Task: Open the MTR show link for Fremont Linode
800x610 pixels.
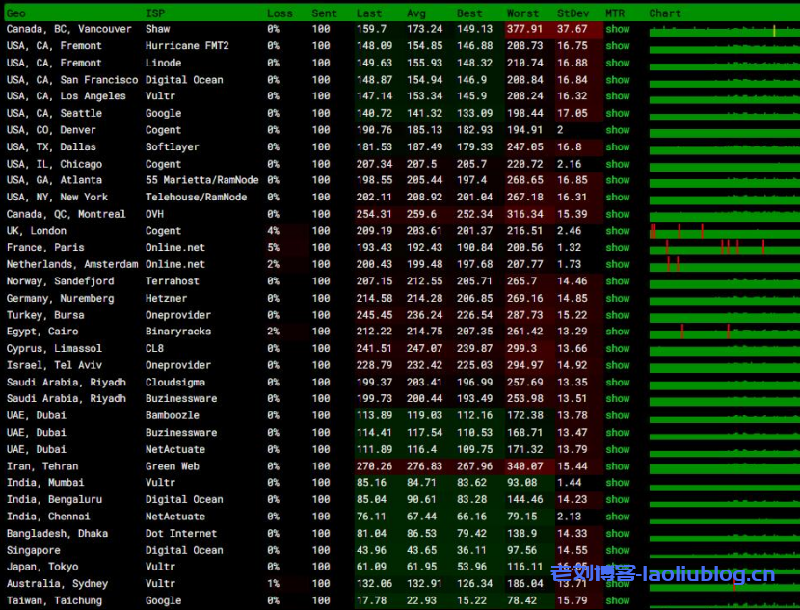Action: 618,63
